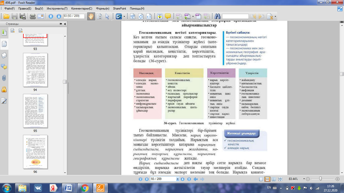Image resolution: width=344 pixels, height=193 pixels.
Task: Open the Layers panel icon in sidebar
Action: pos(4,55)
